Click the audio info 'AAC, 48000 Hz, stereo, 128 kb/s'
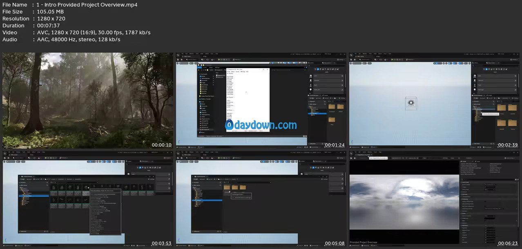Image resolution: width=522 pixels, height=249 pixels. coord(78,40)
